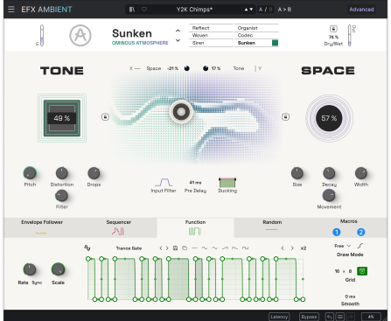The width and height of the screenshot is (391, 321).
Task: Select the first sine wave function shape
Action: pyautogui.click(x=205, y=248)
